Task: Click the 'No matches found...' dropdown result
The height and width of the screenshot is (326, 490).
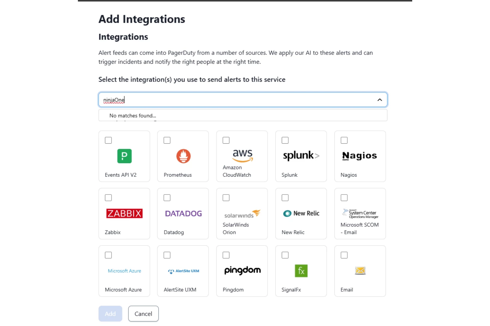Action: click(x=243, y=116)
